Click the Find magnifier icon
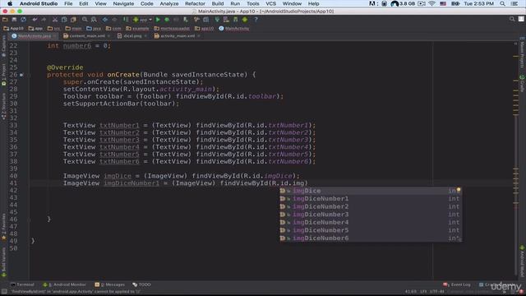Viewport: 526px width, 296px height. click(85, 20)
